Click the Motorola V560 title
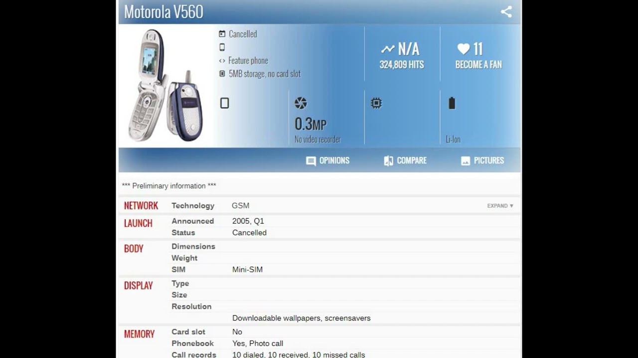Screen dimensions: 638x358 click(x=163, y=12)
